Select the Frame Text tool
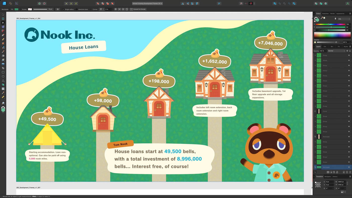Viewport: 352px width, 198px height. (3, 89)
